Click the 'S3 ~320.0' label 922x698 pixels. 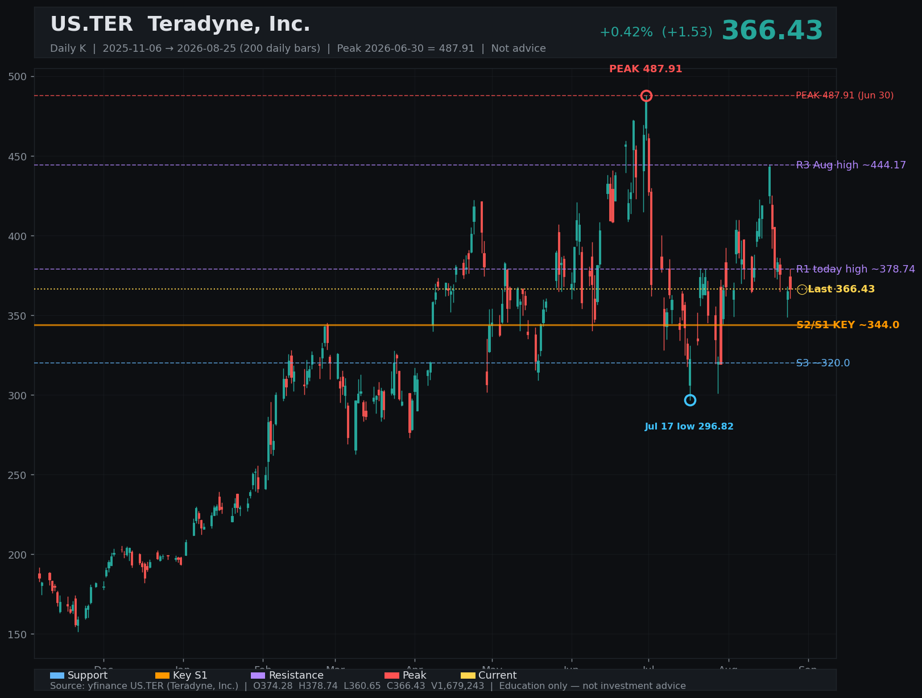pyautogui.click(x=823, y=363)
